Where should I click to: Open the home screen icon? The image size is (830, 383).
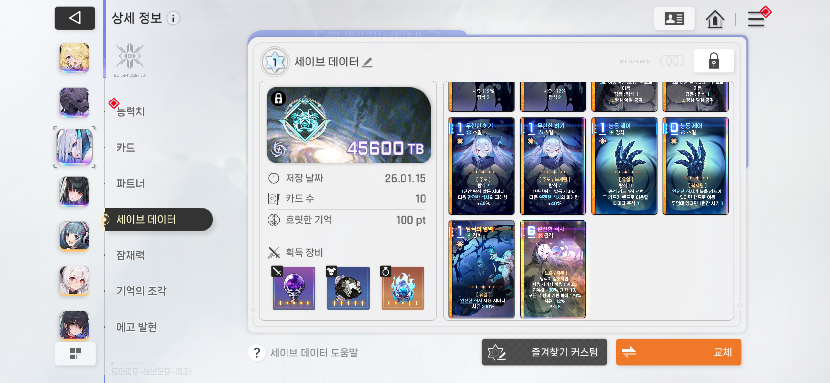(715, 19)
